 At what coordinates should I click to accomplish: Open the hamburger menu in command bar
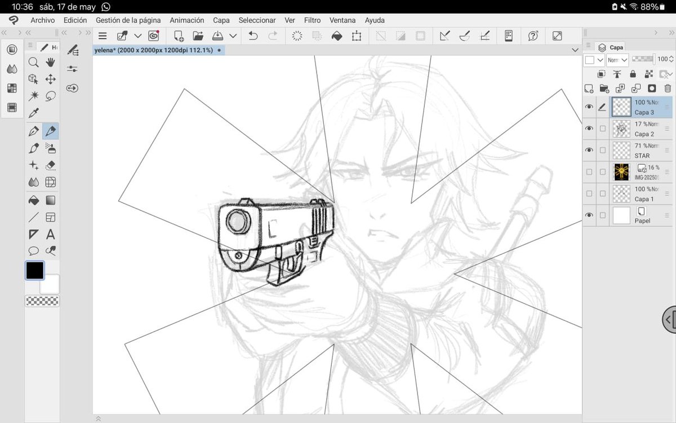103,36
